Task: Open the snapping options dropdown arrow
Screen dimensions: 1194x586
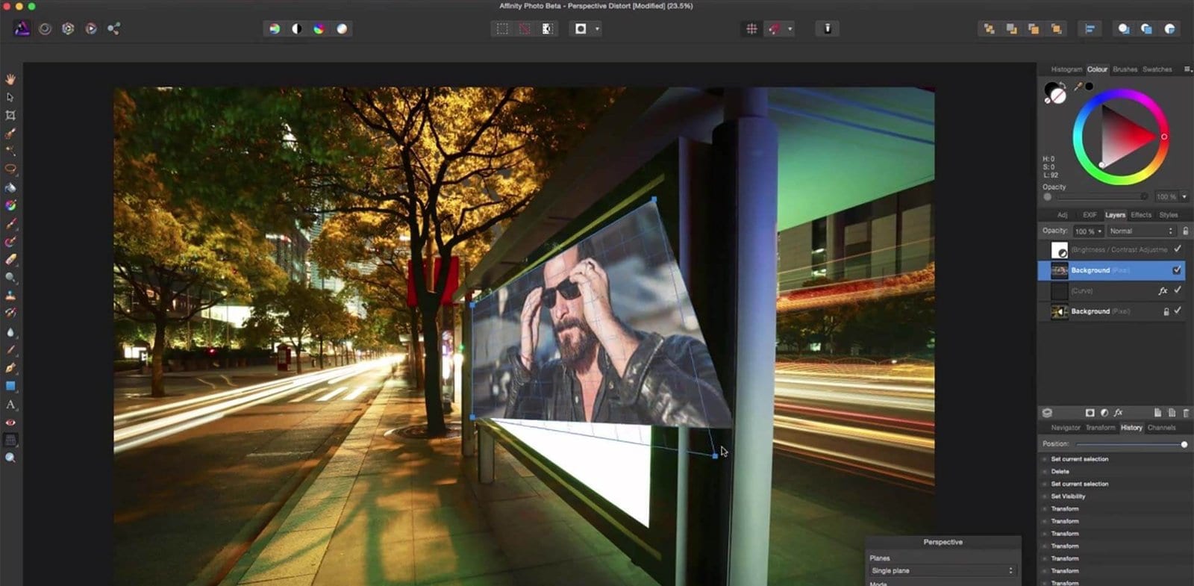Action: tap(790, 28)
